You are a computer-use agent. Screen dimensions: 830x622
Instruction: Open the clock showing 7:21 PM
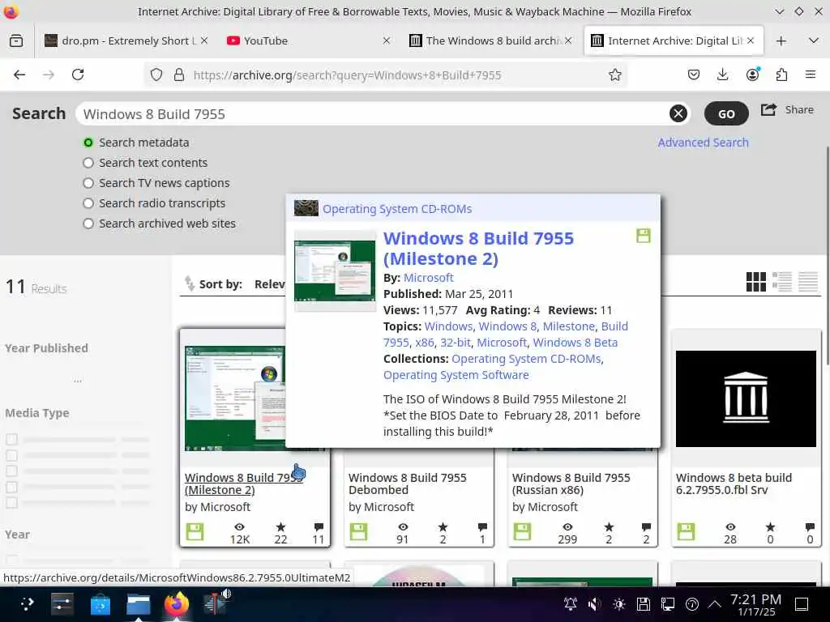[755, 604]
